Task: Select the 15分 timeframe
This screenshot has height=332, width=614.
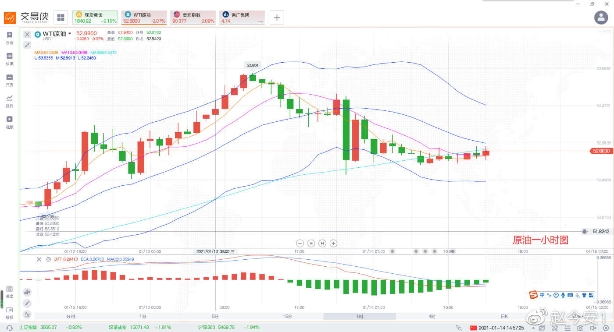Action: 287,316
